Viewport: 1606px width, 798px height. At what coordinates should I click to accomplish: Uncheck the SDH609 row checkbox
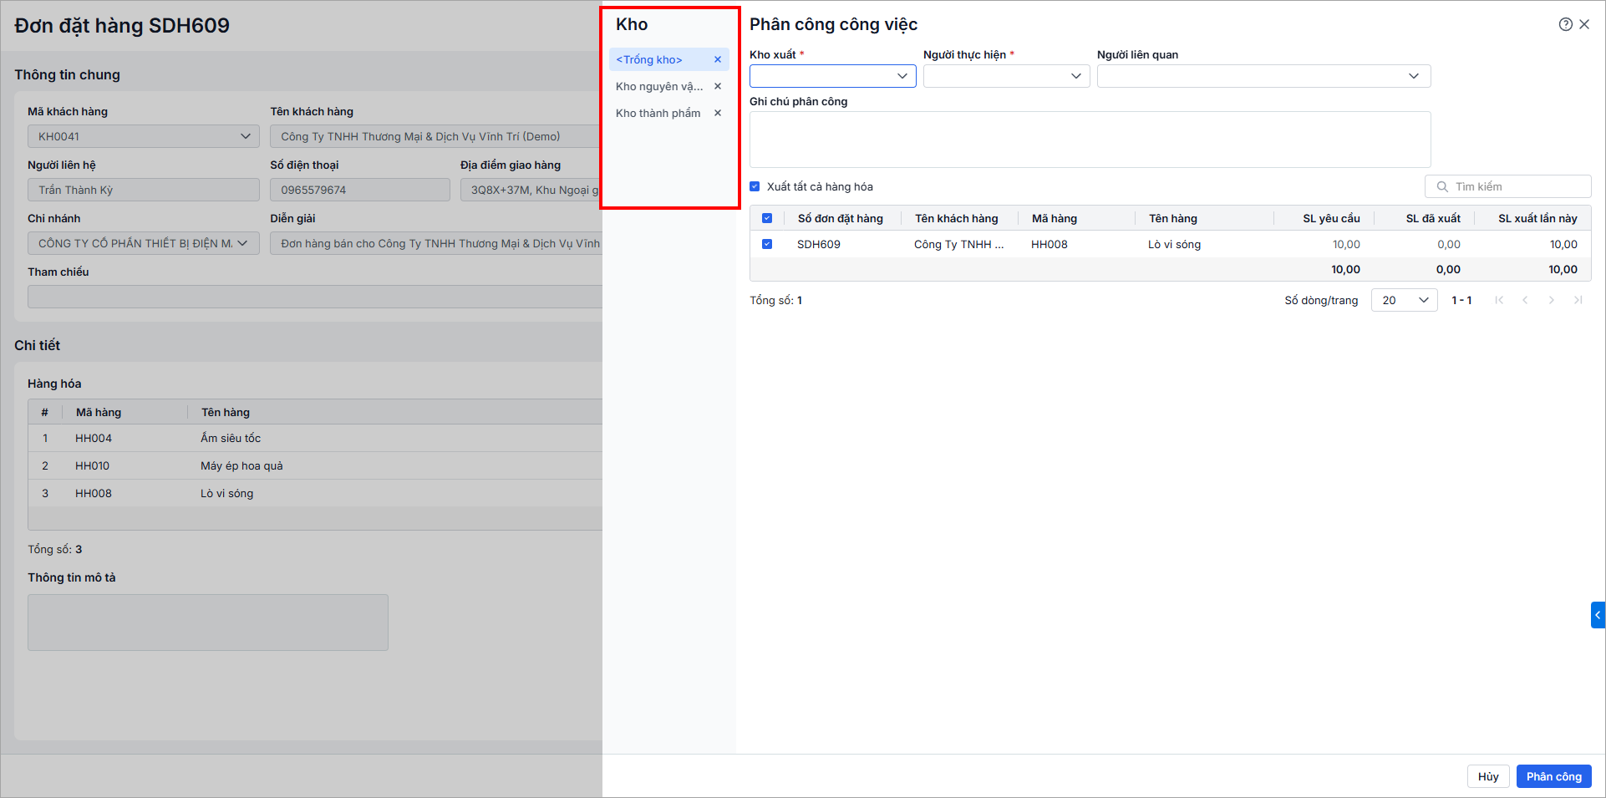pyautogui.click(x=767, y=244)
